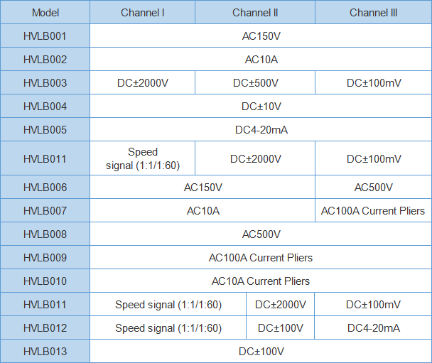Image resolution: width=432 pixels, height=363 pixels.
Task: Click the Speed signal cell in HVLB012 row
Action: click(x=168, y=328)
